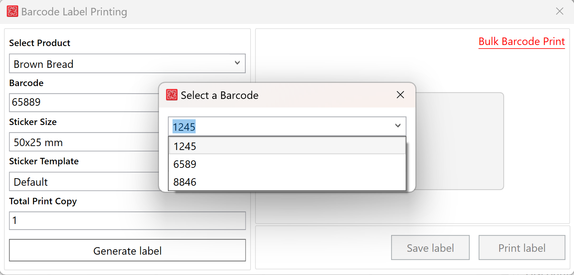Click the Select a Barcode dialog icon
This screenshot has width=574, height=275.
(x=172, y=95)
